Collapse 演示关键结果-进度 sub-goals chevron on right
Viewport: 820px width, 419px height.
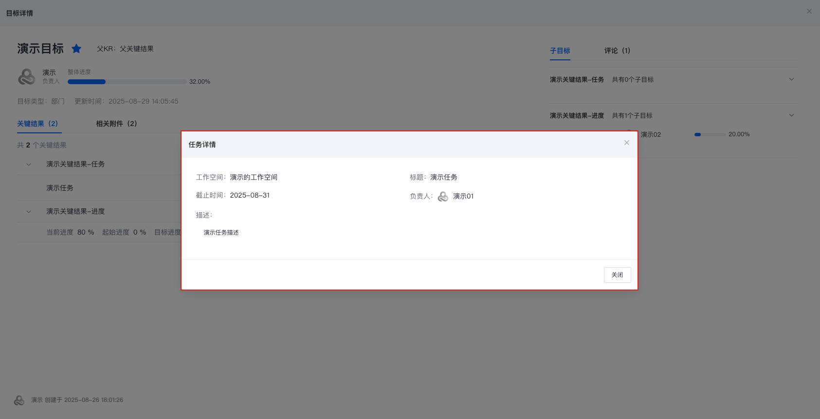click(791, 115)
